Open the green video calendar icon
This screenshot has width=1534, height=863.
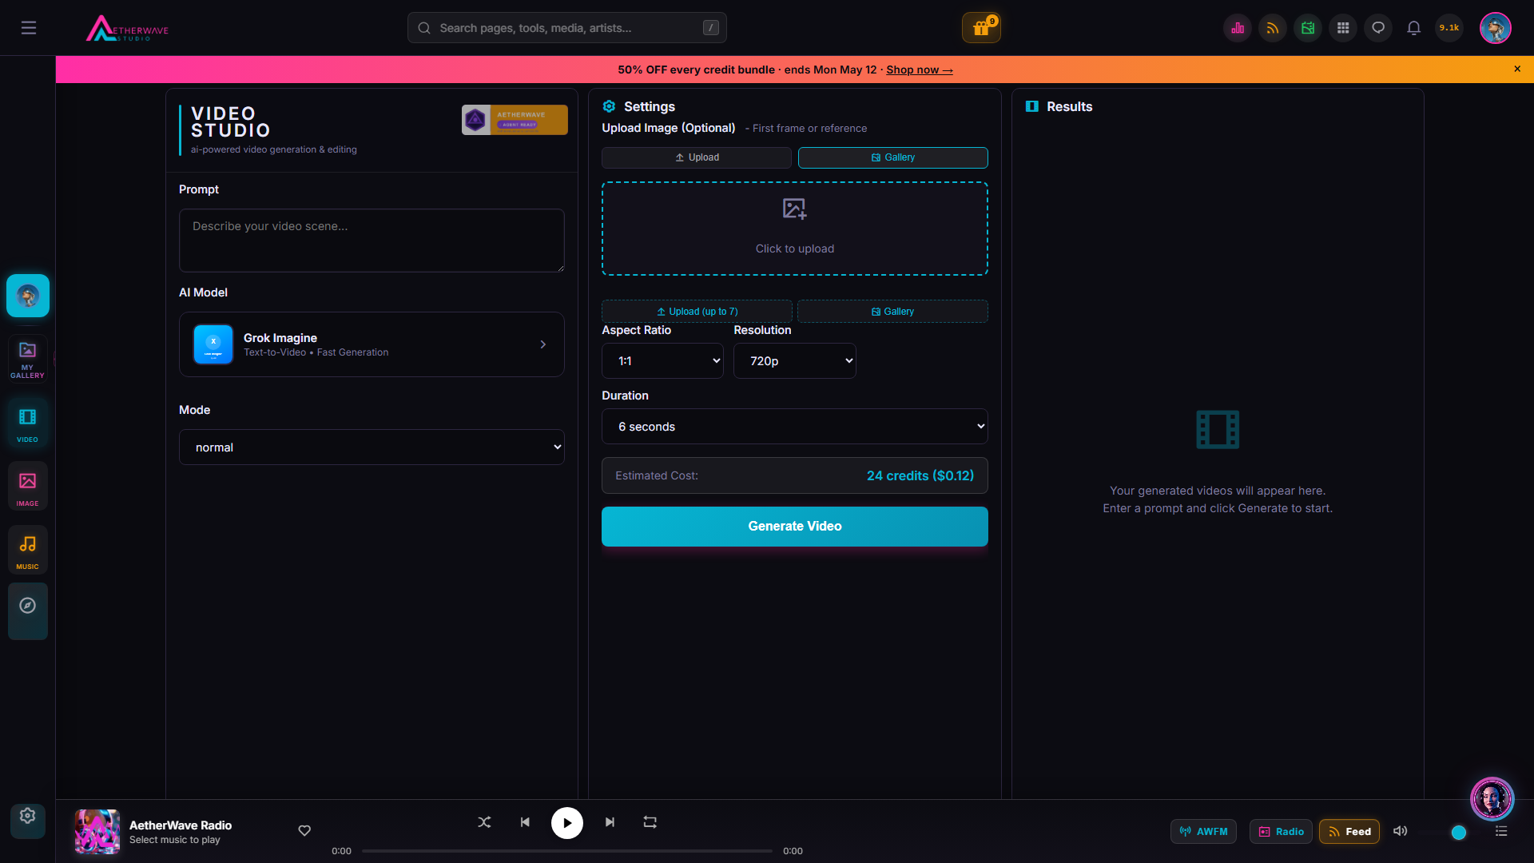1308,28
